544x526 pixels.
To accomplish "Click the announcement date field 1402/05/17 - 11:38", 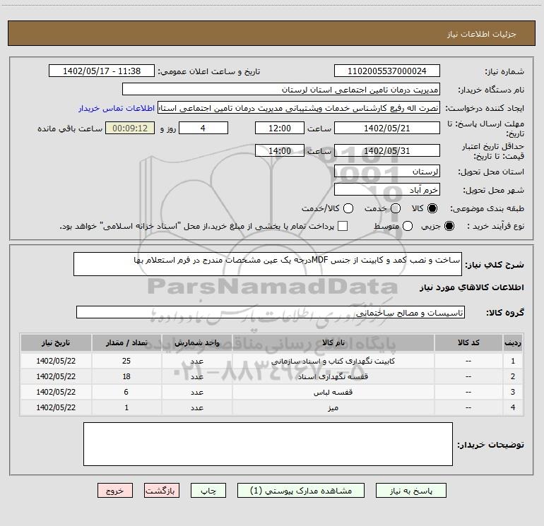I will point(102,71).
